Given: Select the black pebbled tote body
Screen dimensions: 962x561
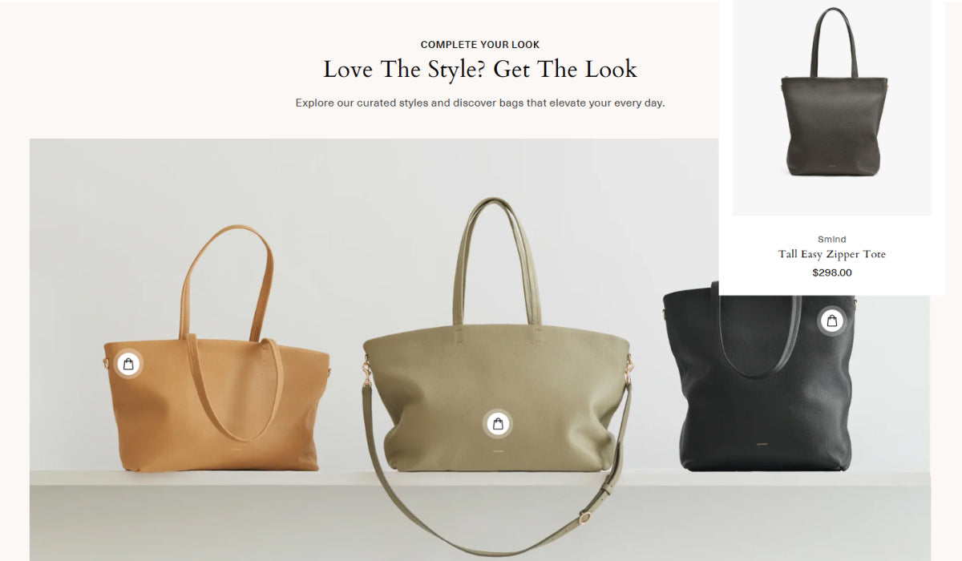Looking at the screenshot, I should [x=758, y=385].
